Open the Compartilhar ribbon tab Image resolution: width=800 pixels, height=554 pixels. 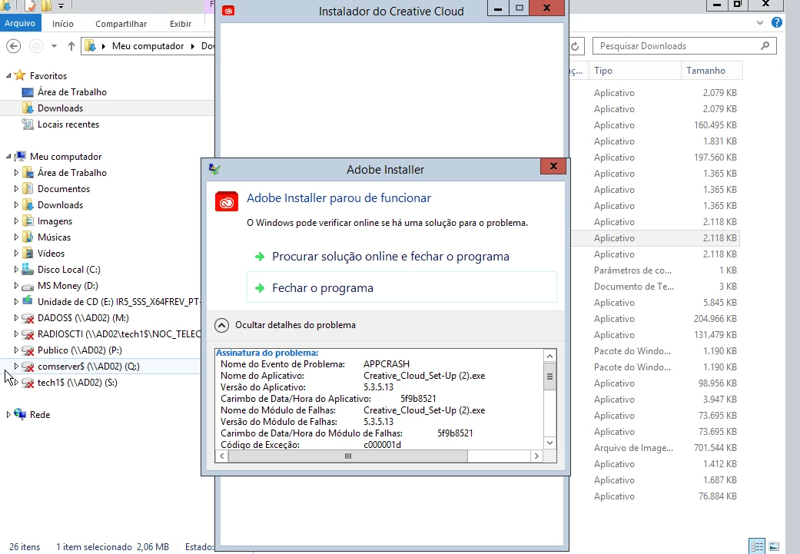[x=121, y=24]
